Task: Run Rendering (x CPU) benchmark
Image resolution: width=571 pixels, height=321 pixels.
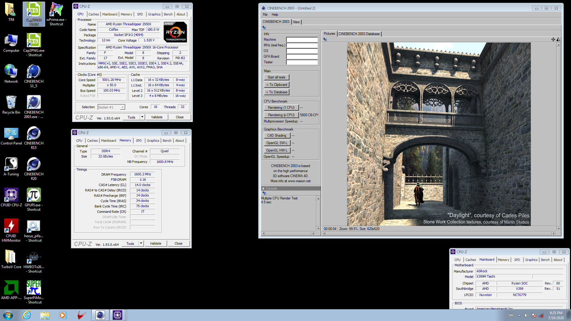Action: pos(281,115)
